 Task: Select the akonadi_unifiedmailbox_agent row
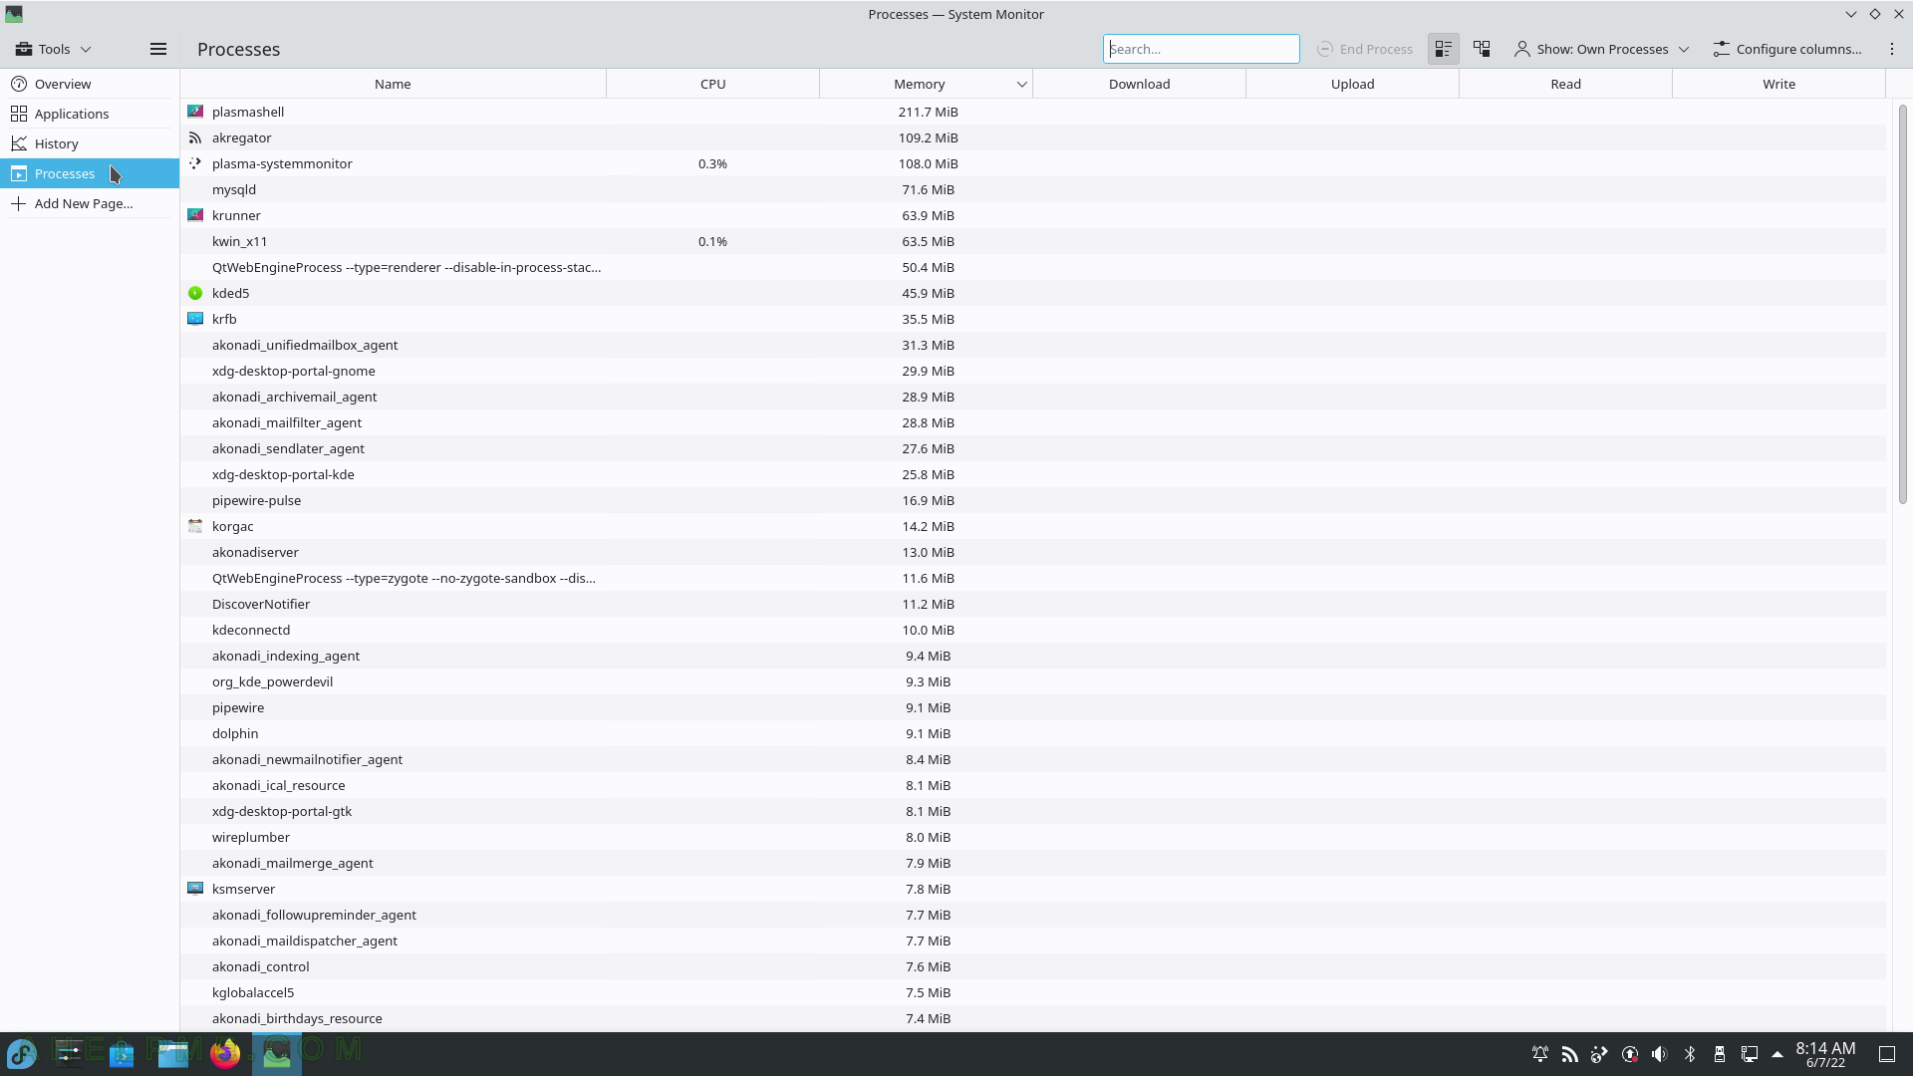[x=1032, y=345]
